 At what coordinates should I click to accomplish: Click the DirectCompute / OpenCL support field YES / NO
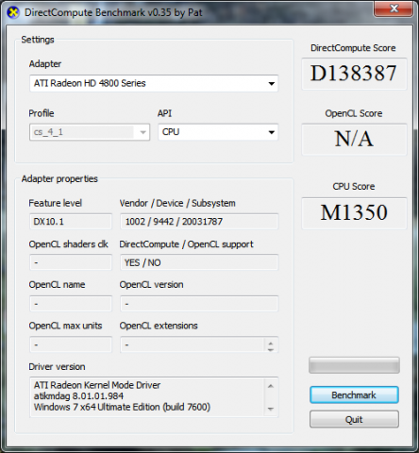click(199, 262)
